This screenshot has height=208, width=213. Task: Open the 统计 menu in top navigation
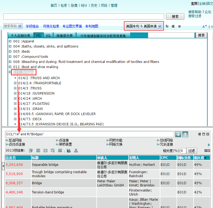coord(84,5)
